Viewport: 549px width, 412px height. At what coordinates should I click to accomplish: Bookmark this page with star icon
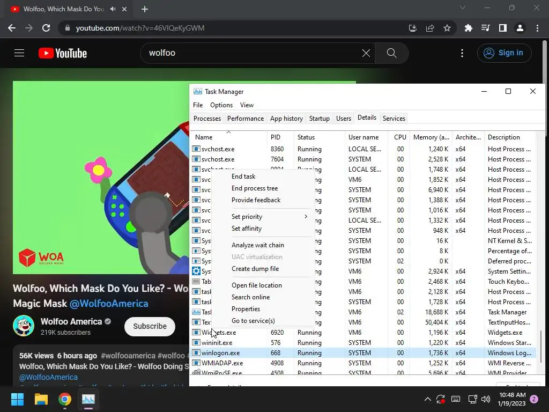447,28
